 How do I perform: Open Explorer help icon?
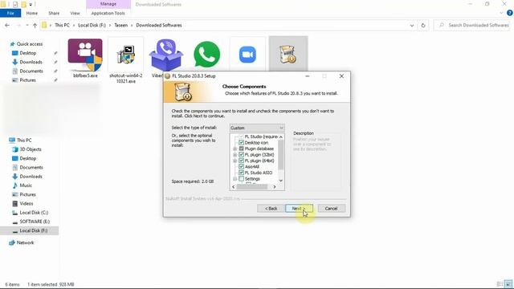pos(510,13)
